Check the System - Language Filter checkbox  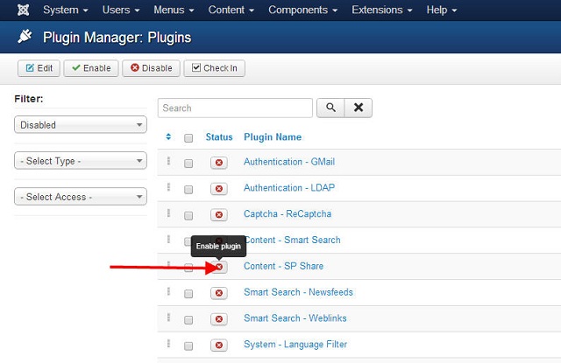coord(188,346)
